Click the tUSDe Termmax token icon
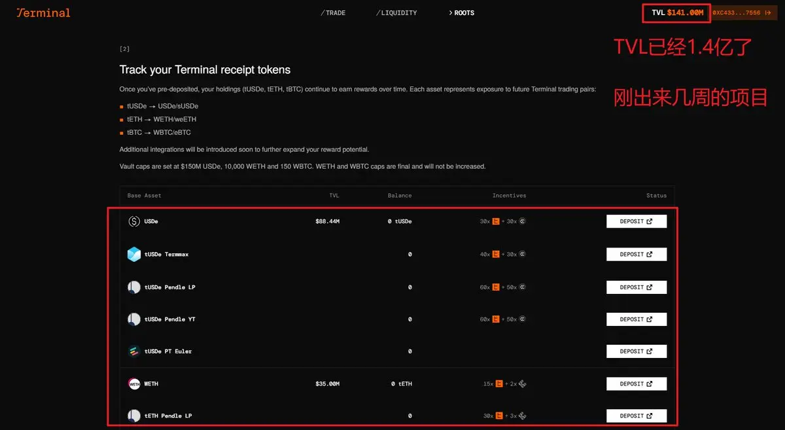Screen dimensions: 785x430 [x=134, y=254]
